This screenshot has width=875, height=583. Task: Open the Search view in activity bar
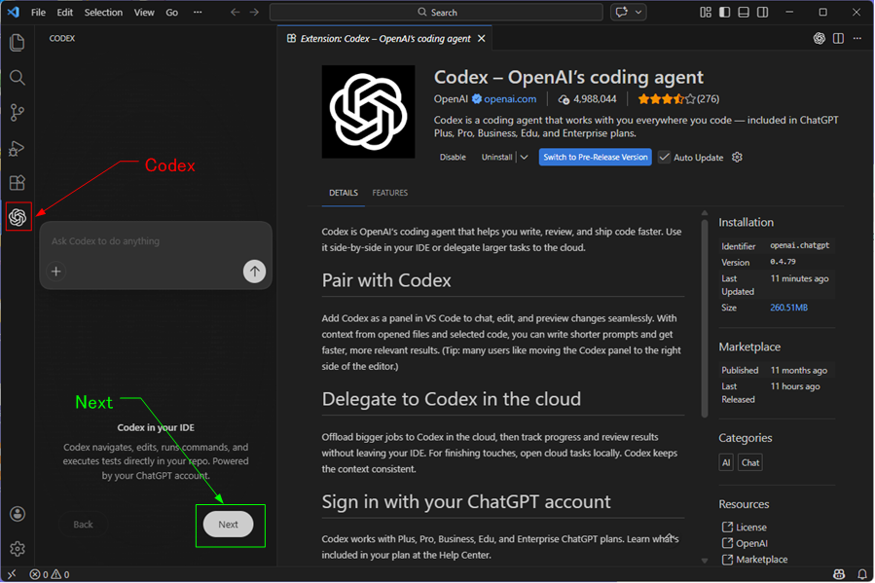[x=17, y=78]
